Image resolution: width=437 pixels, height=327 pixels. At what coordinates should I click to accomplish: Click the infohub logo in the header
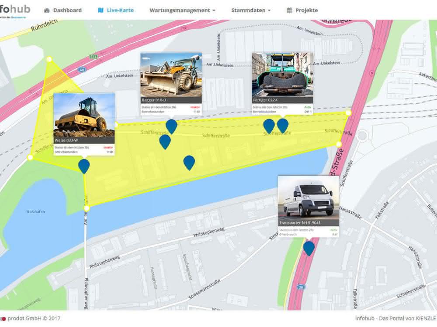pyautogui.click(x=15, y=10)
